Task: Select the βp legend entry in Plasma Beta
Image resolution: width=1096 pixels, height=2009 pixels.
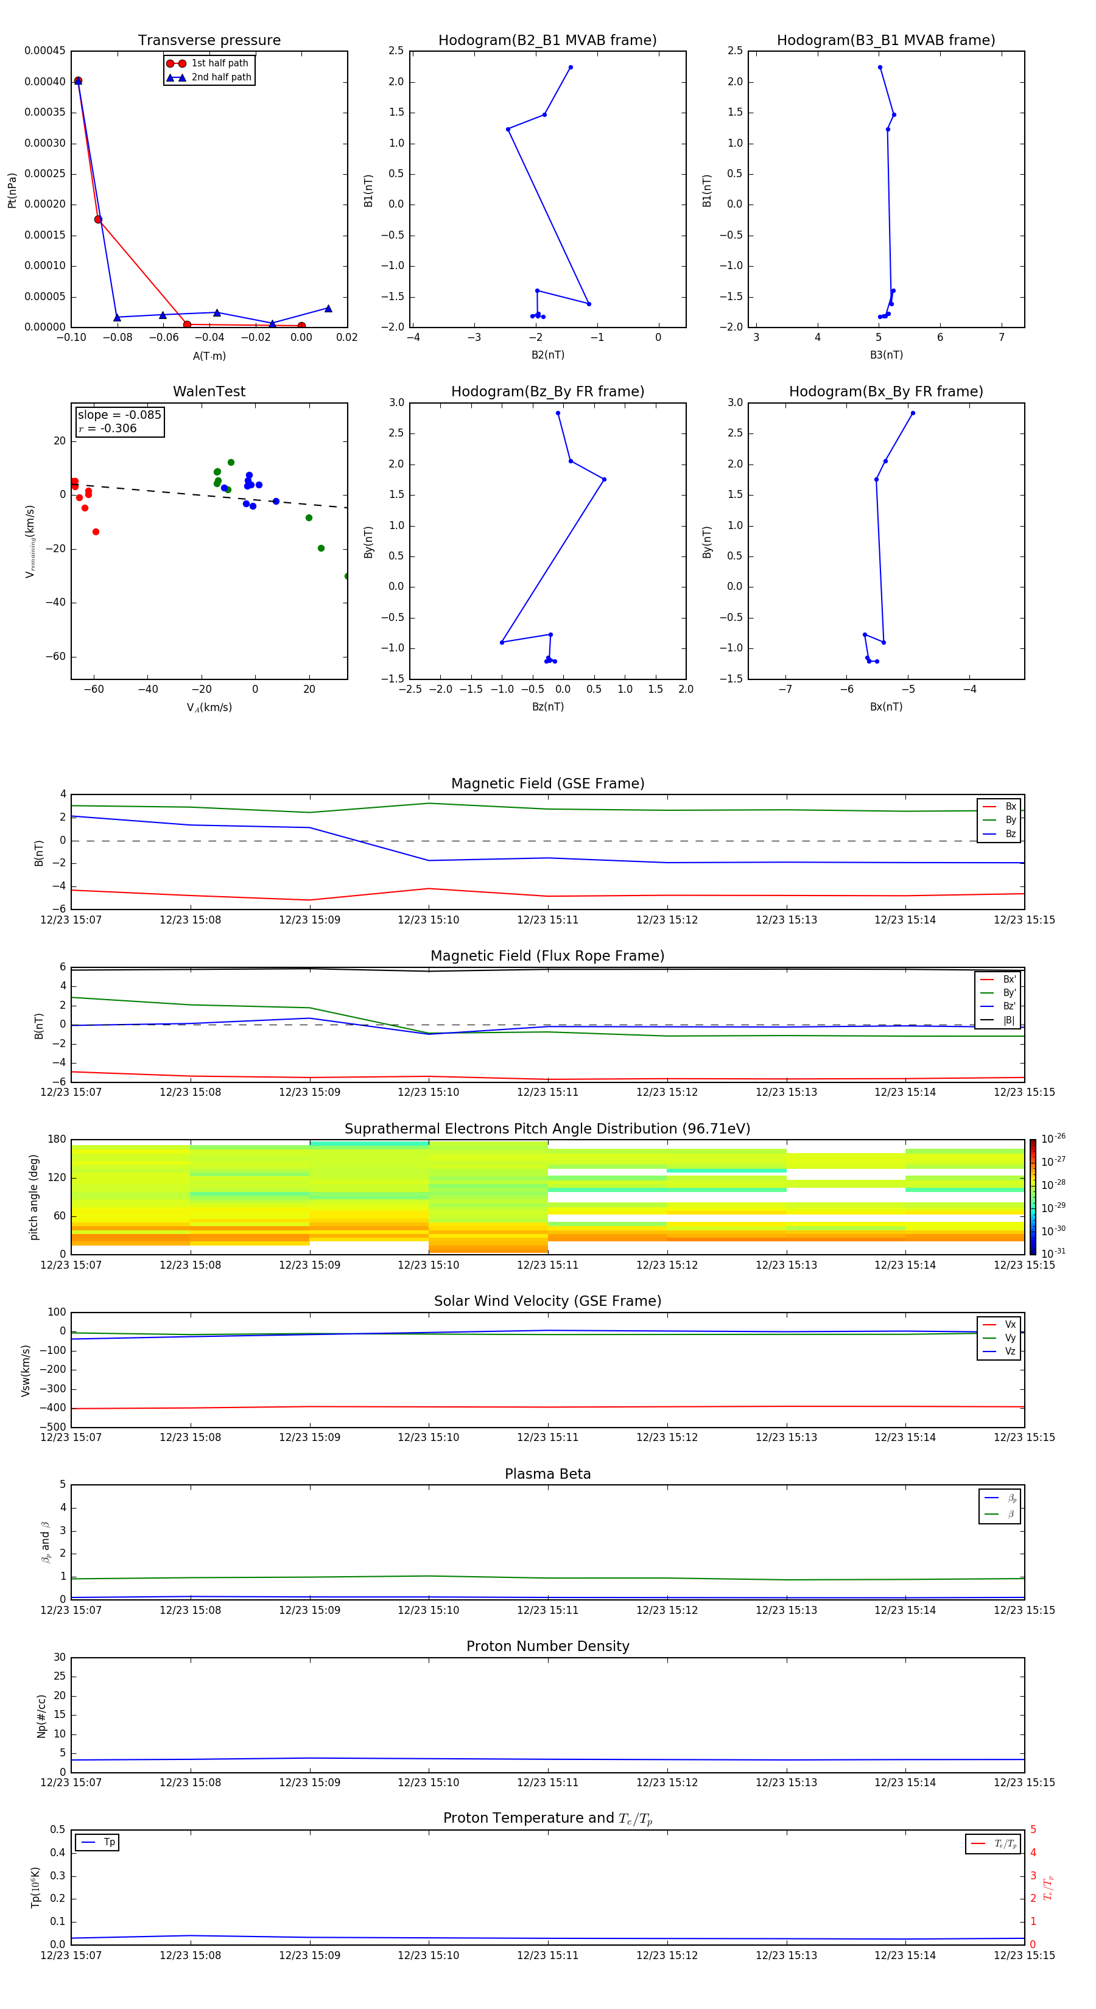Action: click(x=1000, y=1498)
